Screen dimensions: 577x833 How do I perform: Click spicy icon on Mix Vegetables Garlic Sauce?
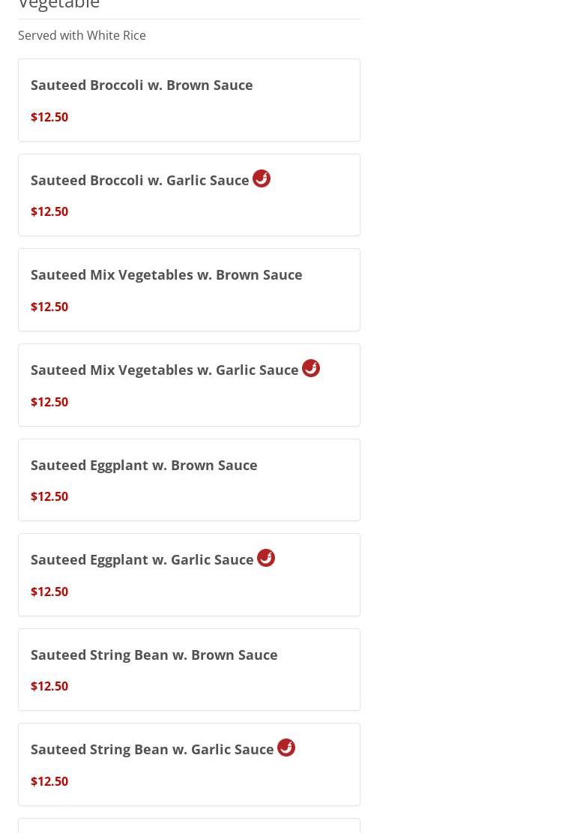(x=311, y=368)
